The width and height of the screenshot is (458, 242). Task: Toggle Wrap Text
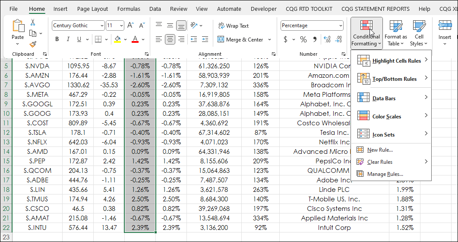coord(234,26)
